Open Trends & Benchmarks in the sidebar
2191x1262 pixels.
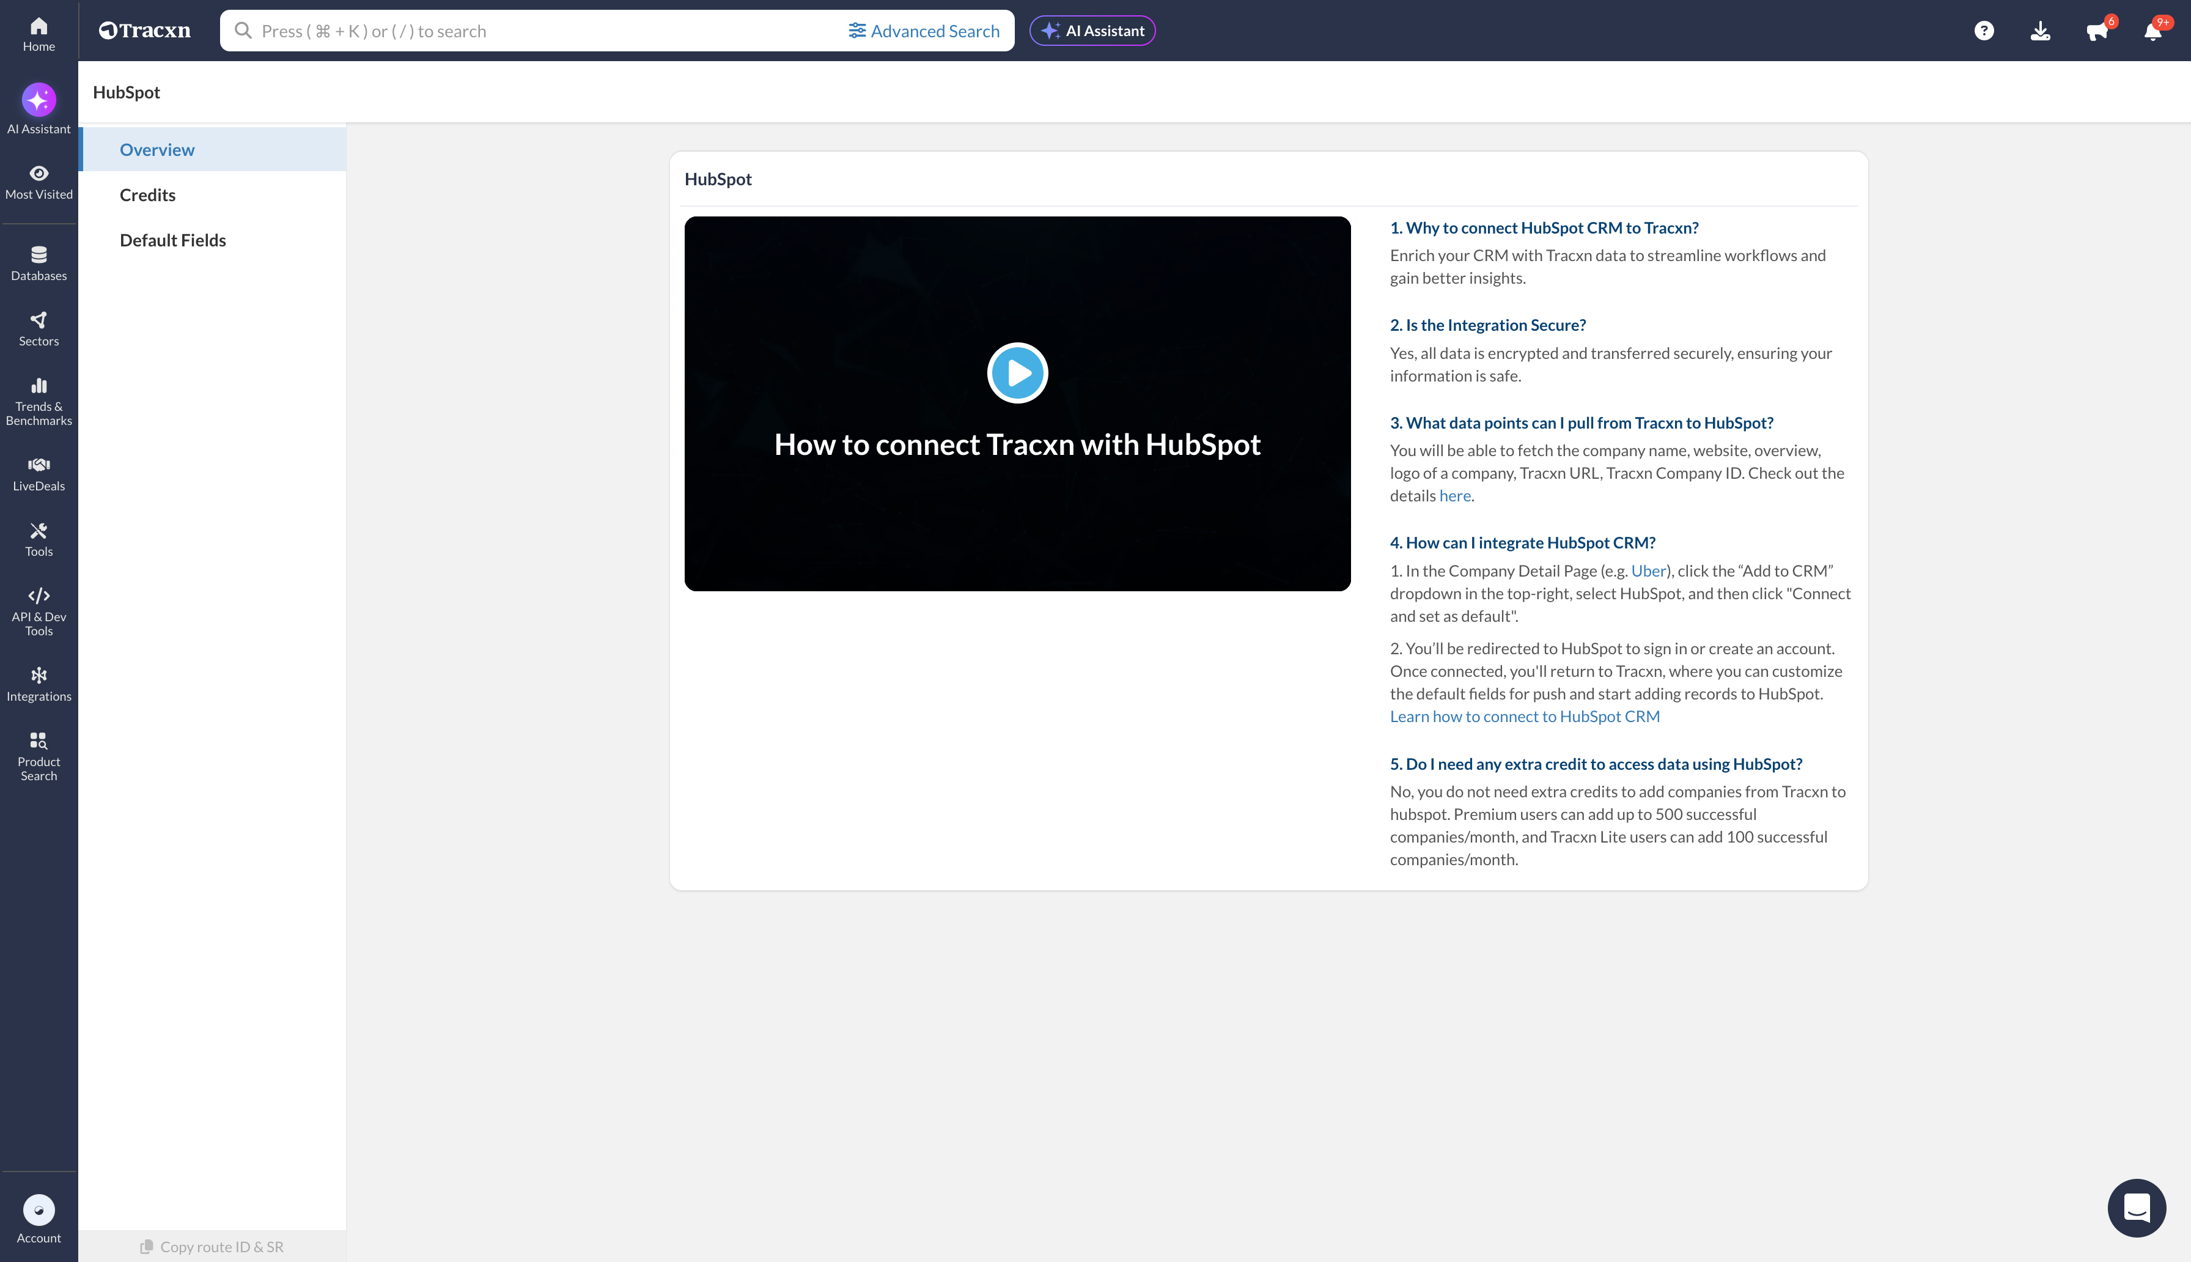tap(39, 402)
